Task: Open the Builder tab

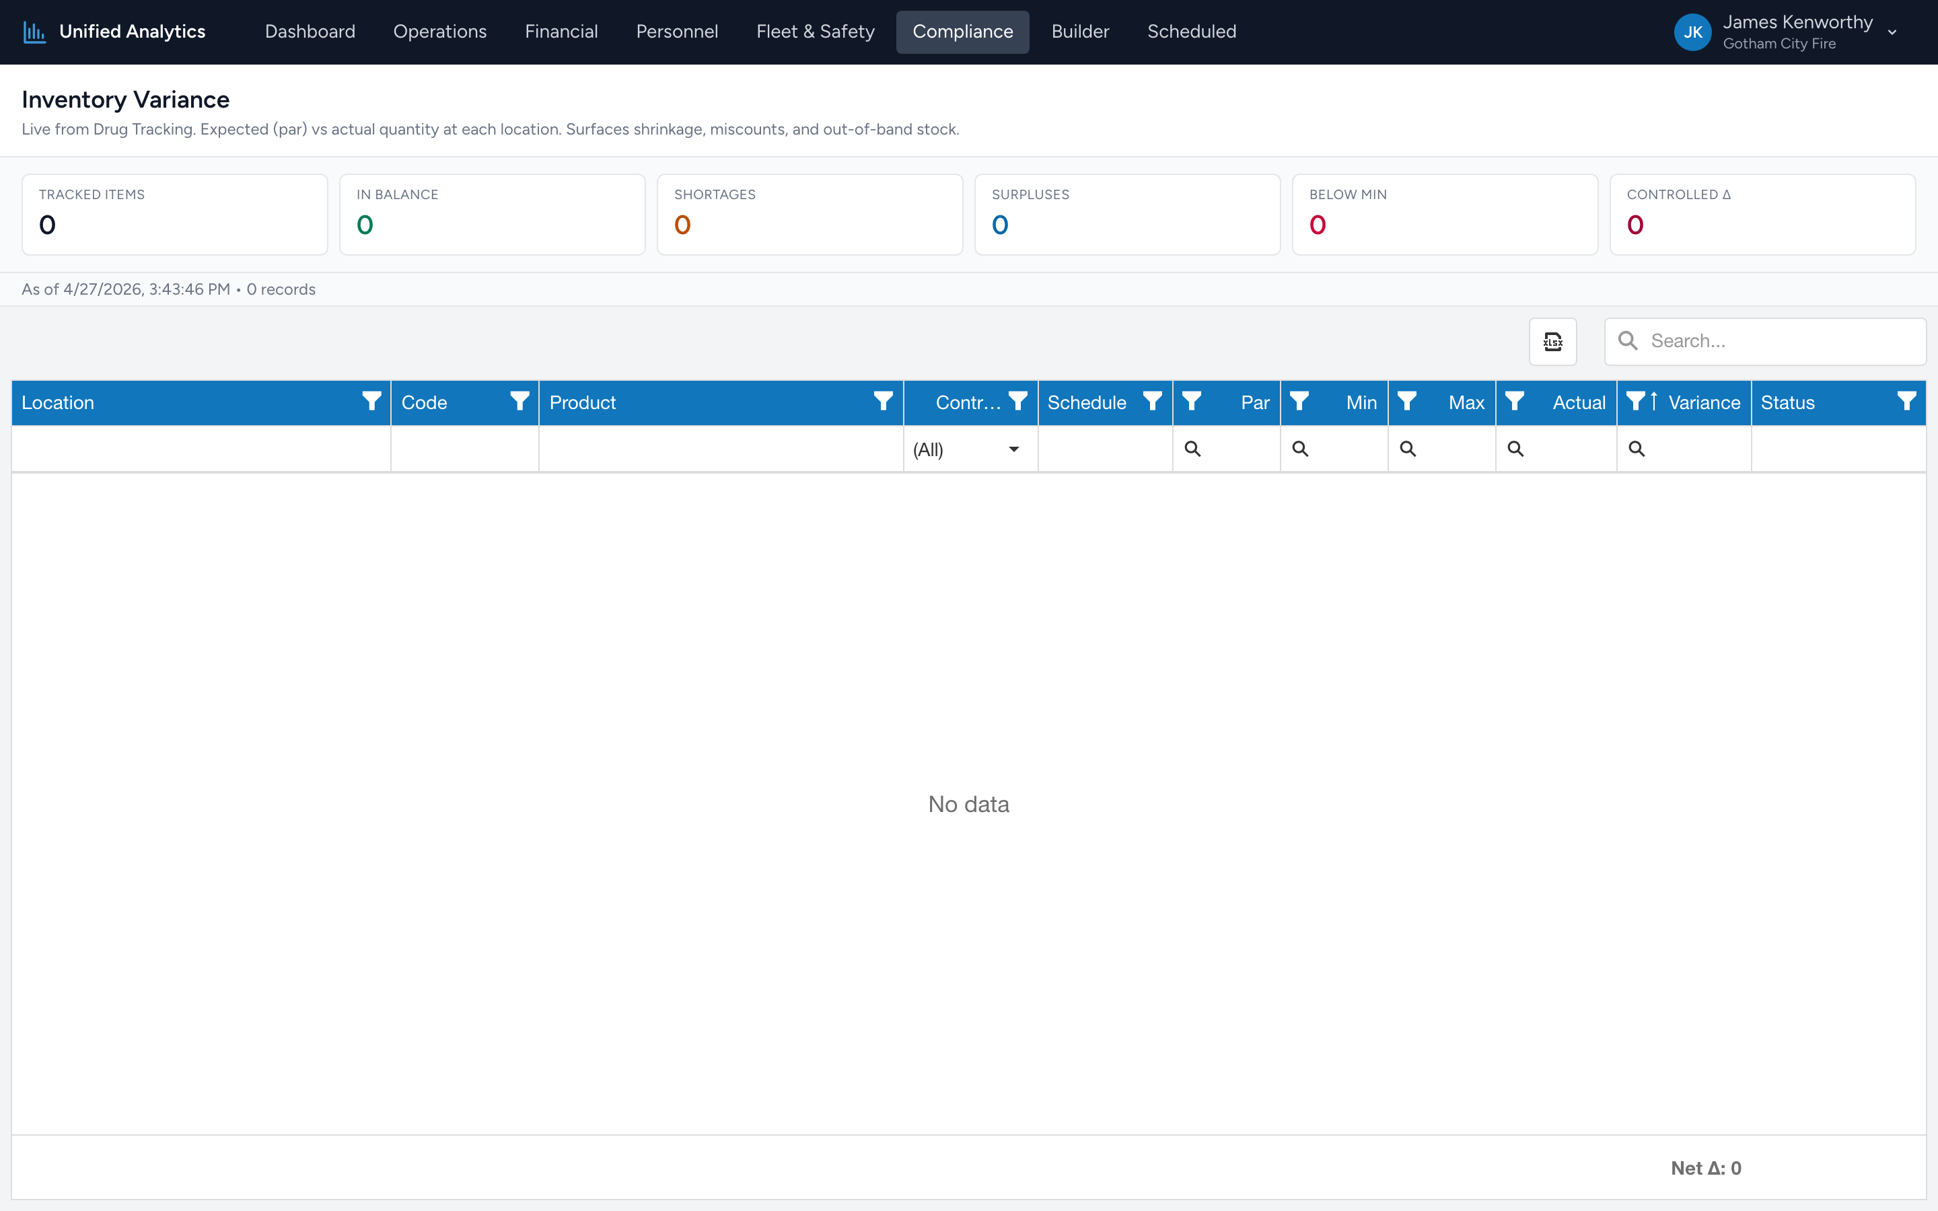Action: click(x=1080, y=32)
